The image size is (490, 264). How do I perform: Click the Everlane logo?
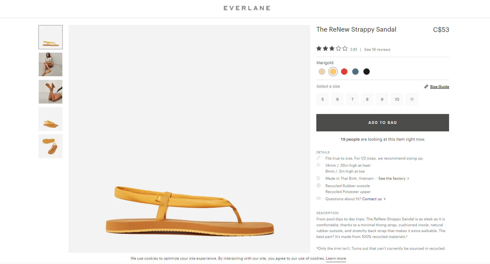247,8
